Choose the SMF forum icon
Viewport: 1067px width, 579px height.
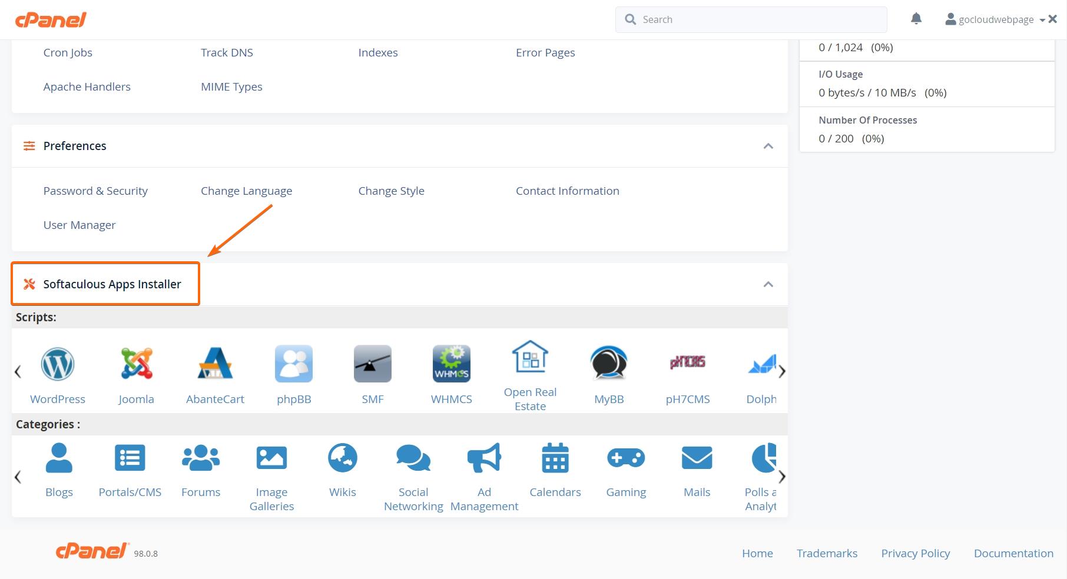[x=373, y=364]
